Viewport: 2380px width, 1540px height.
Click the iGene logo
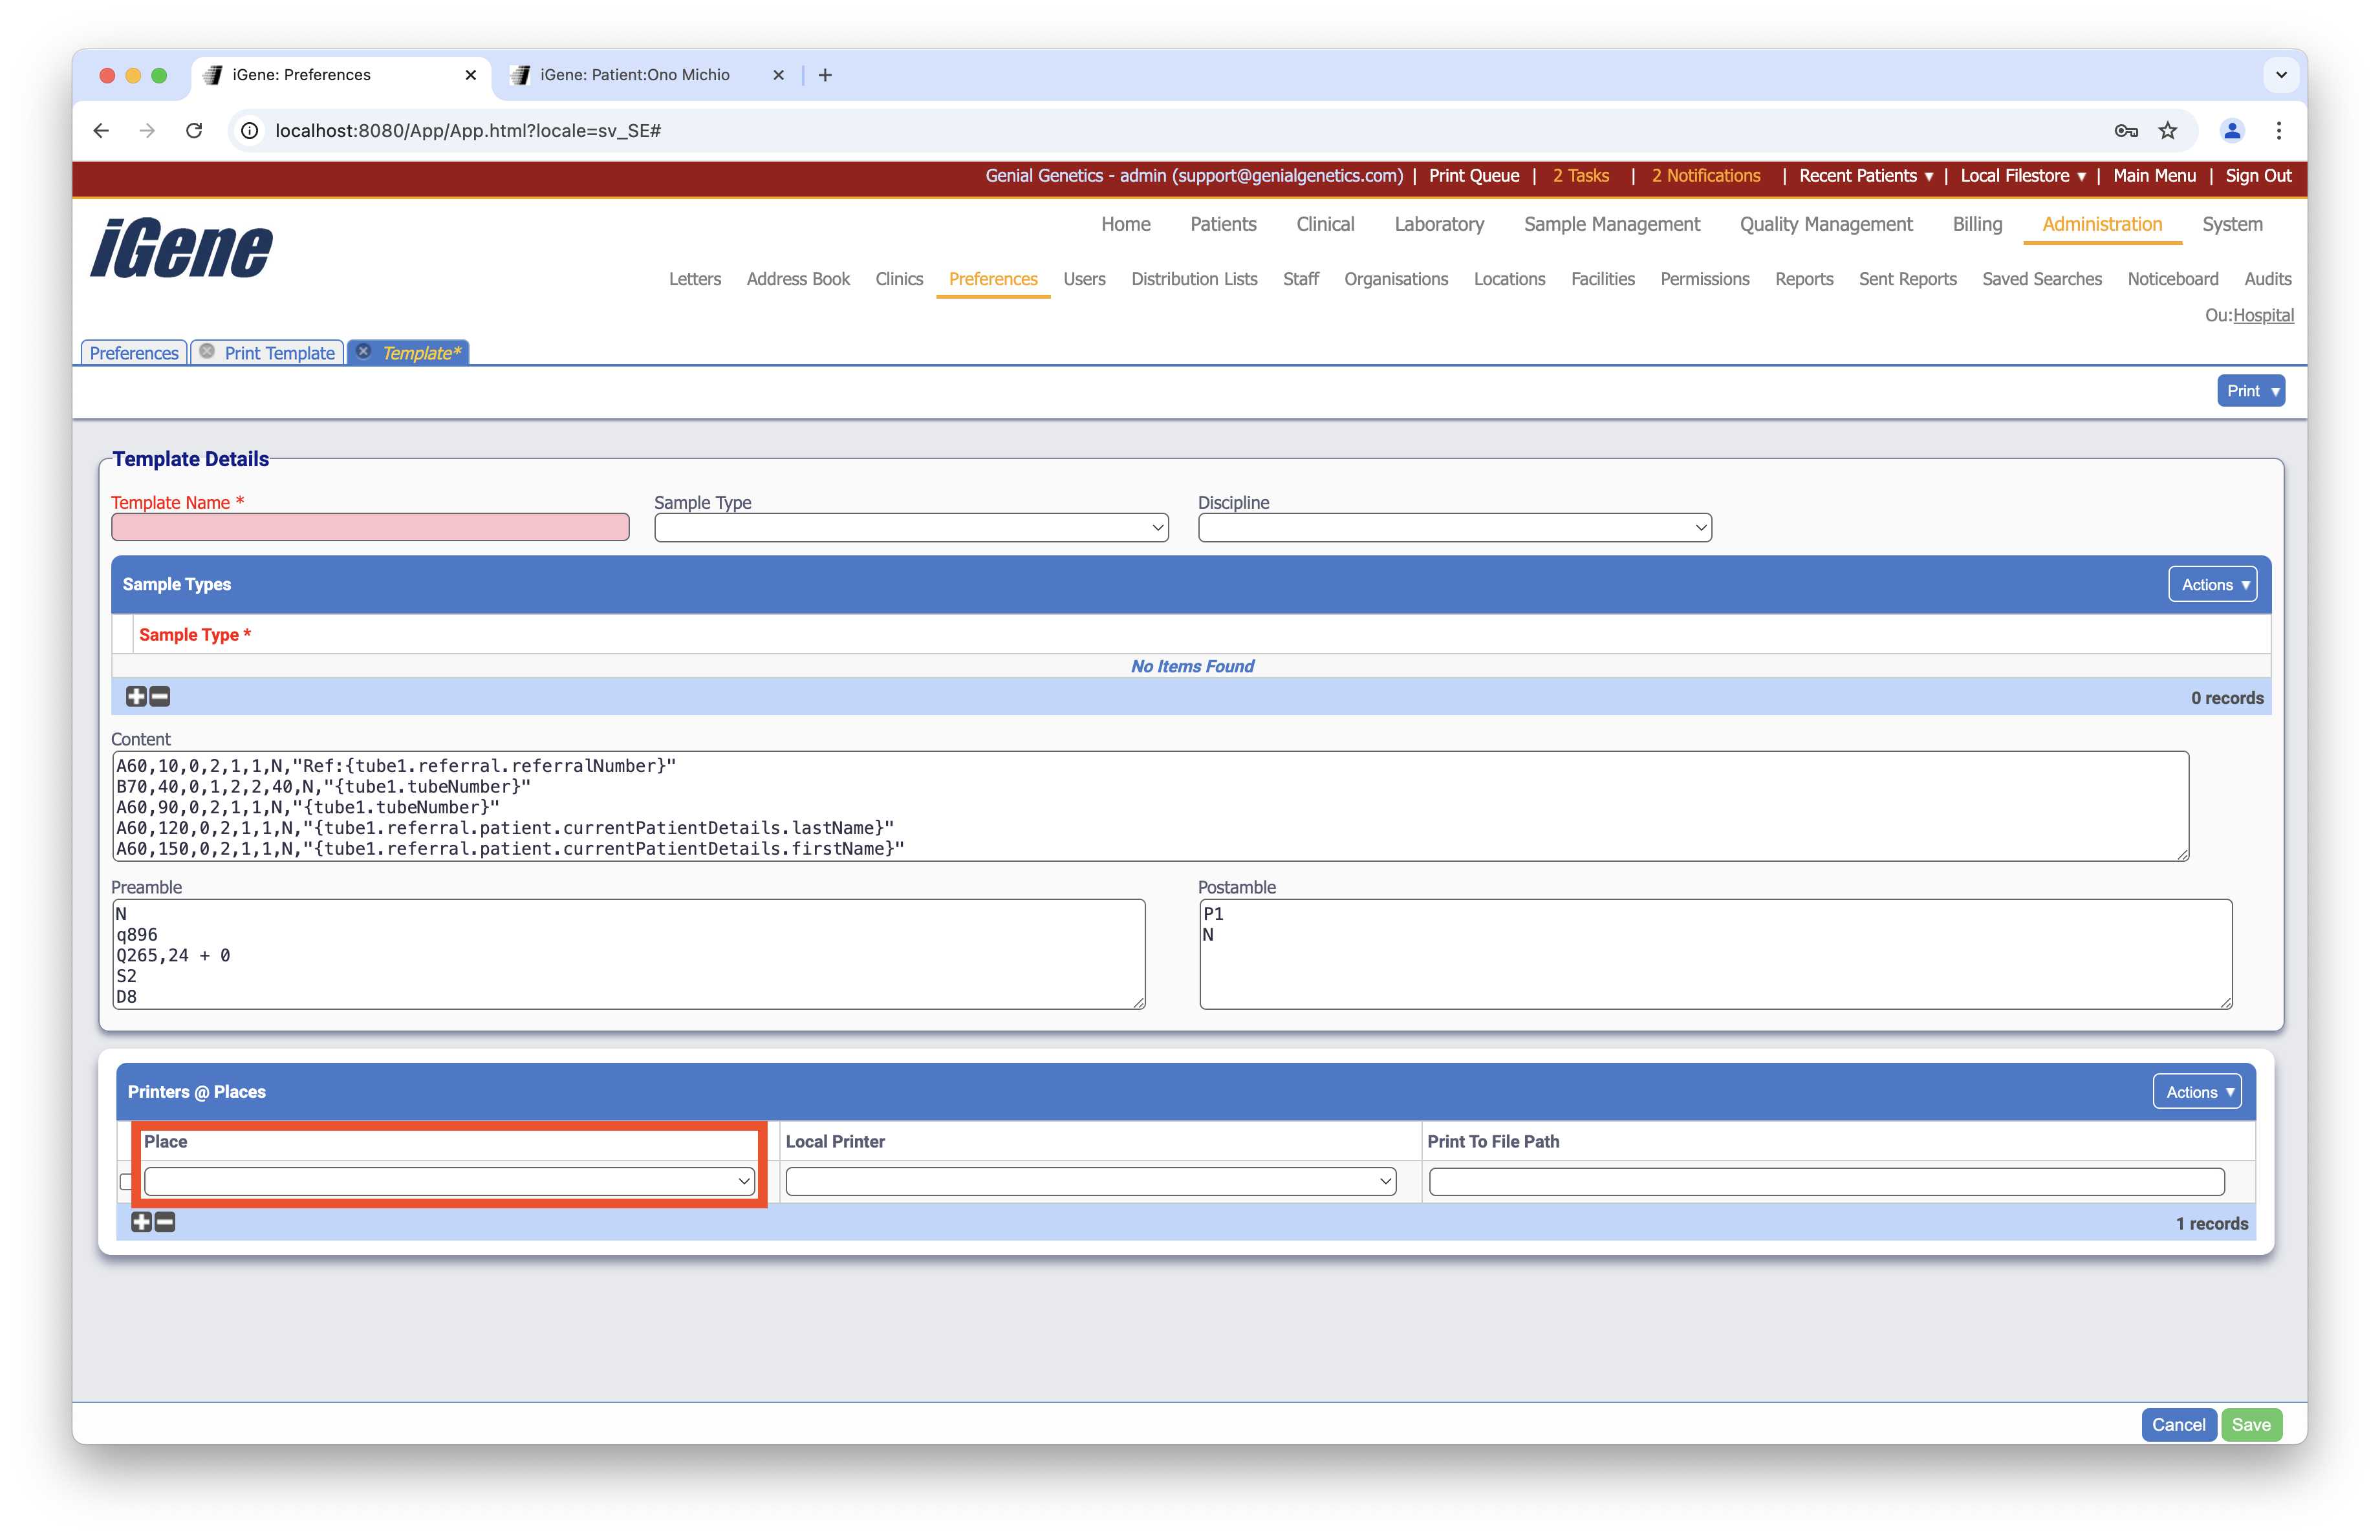click(181, 249)
